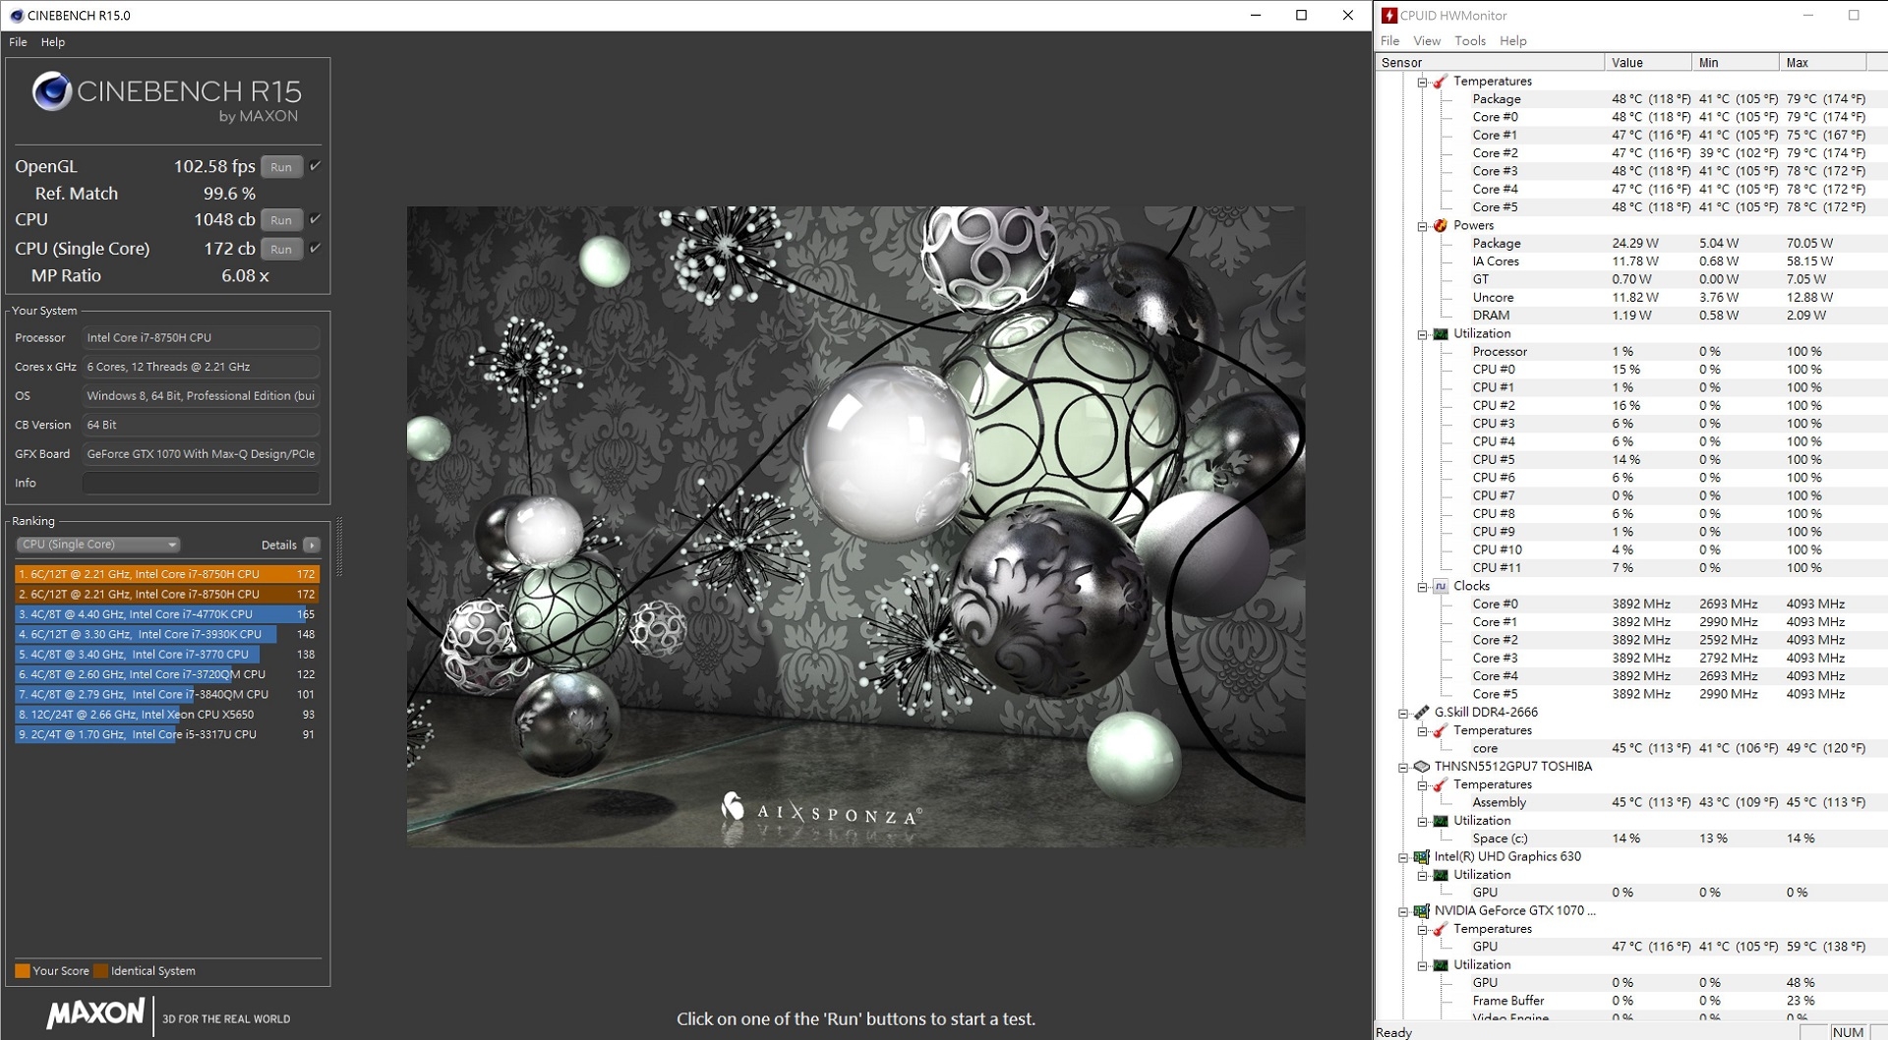Open the Help menu in Cinebench

coord(53,42)
